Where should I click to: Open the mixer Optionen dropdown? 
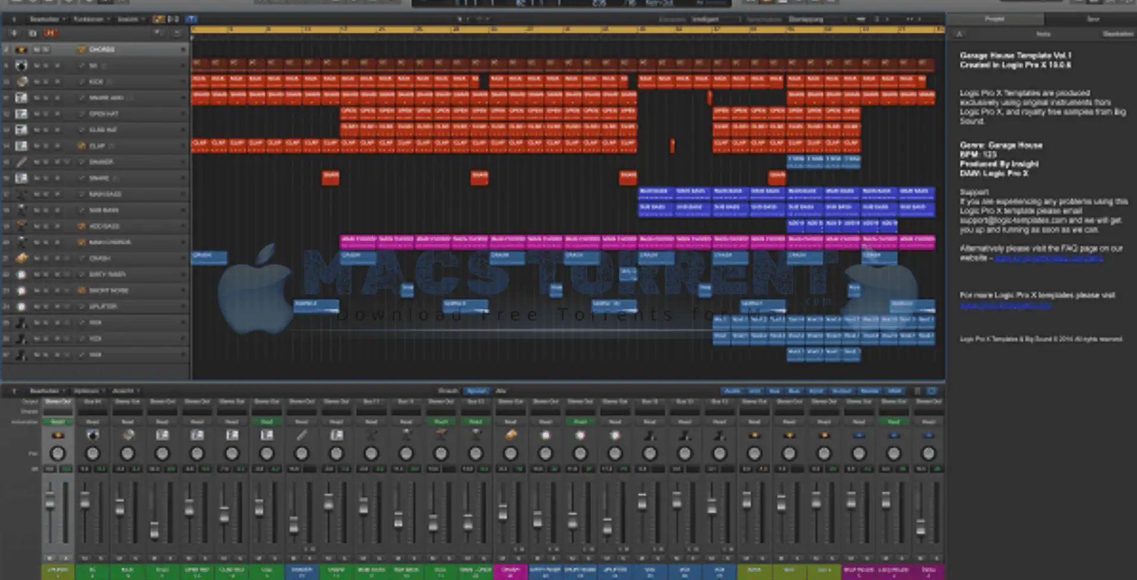[x=88, y=390]
